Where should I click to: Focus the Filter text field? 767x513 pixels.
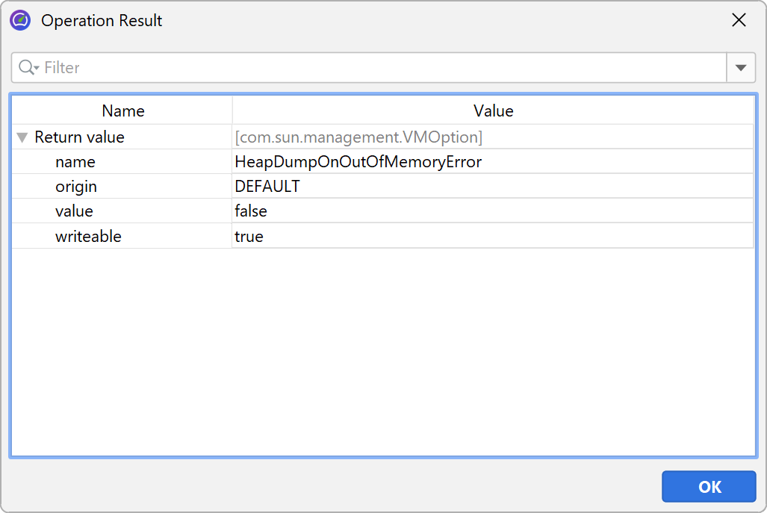[373, 68]
